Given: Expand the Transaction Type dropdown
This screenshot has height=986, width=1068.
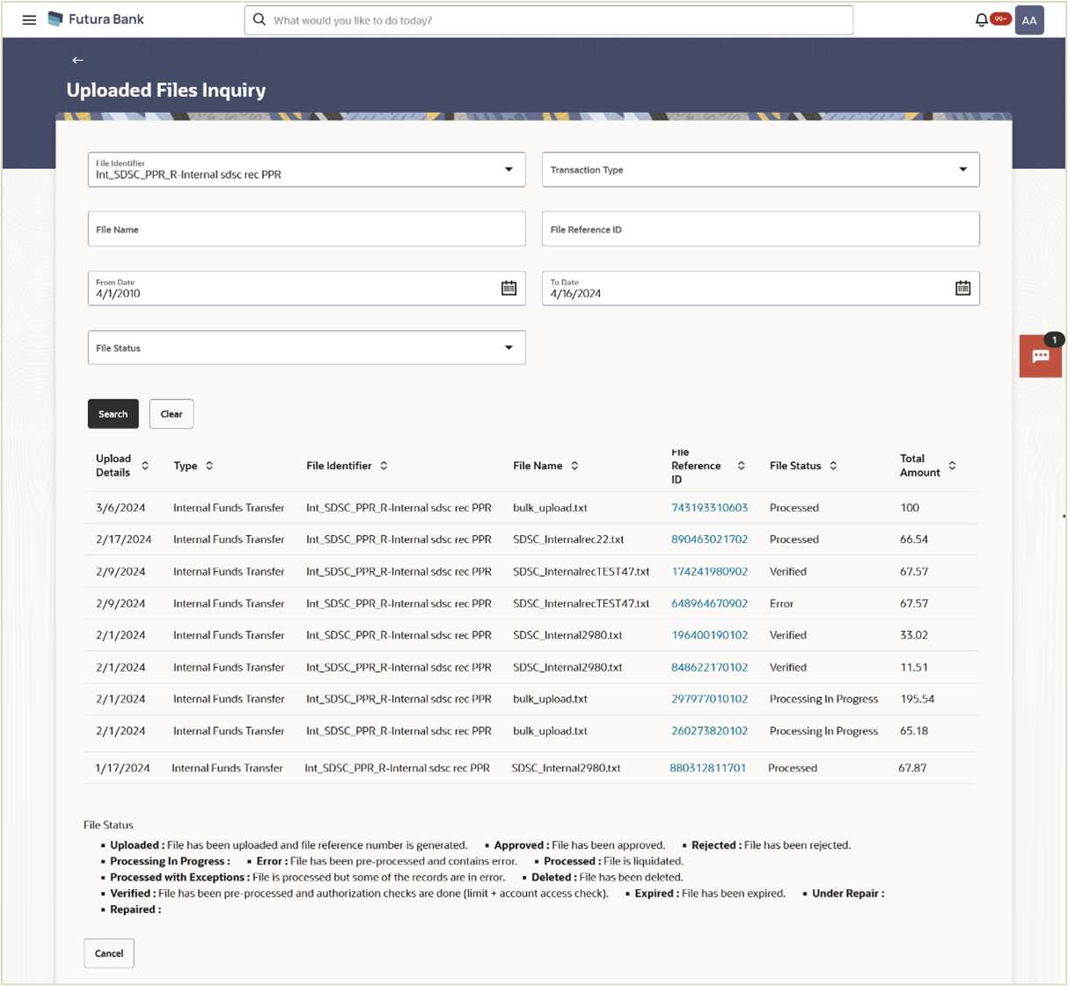Looking at the screenshot, I should click(x=962, y=169).
